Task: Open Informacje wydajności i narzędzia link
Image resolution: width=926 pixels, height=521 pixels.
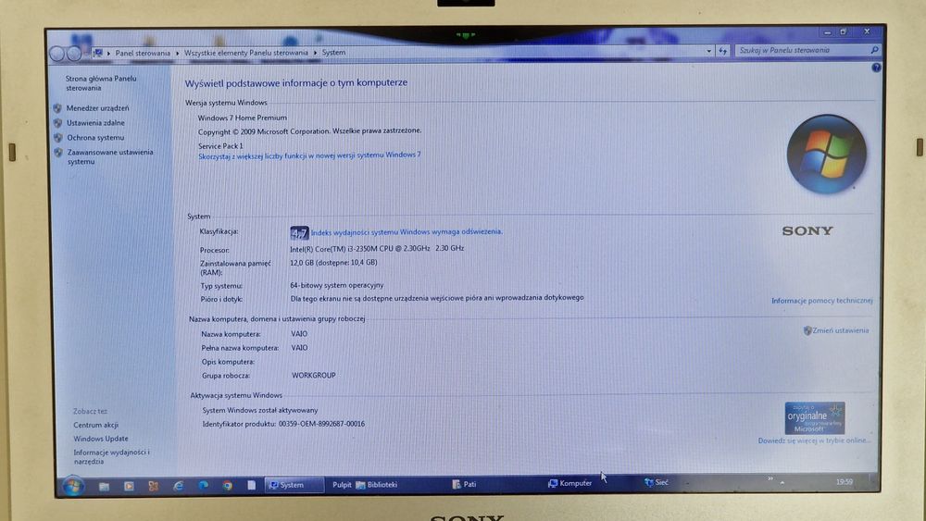Action: click(x=111, y=457)
